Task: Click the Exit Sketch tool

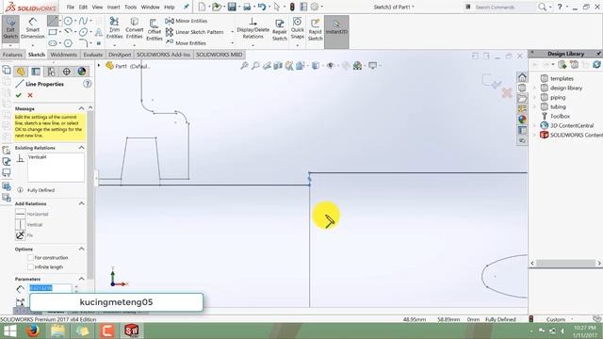Action: point(10,28)
